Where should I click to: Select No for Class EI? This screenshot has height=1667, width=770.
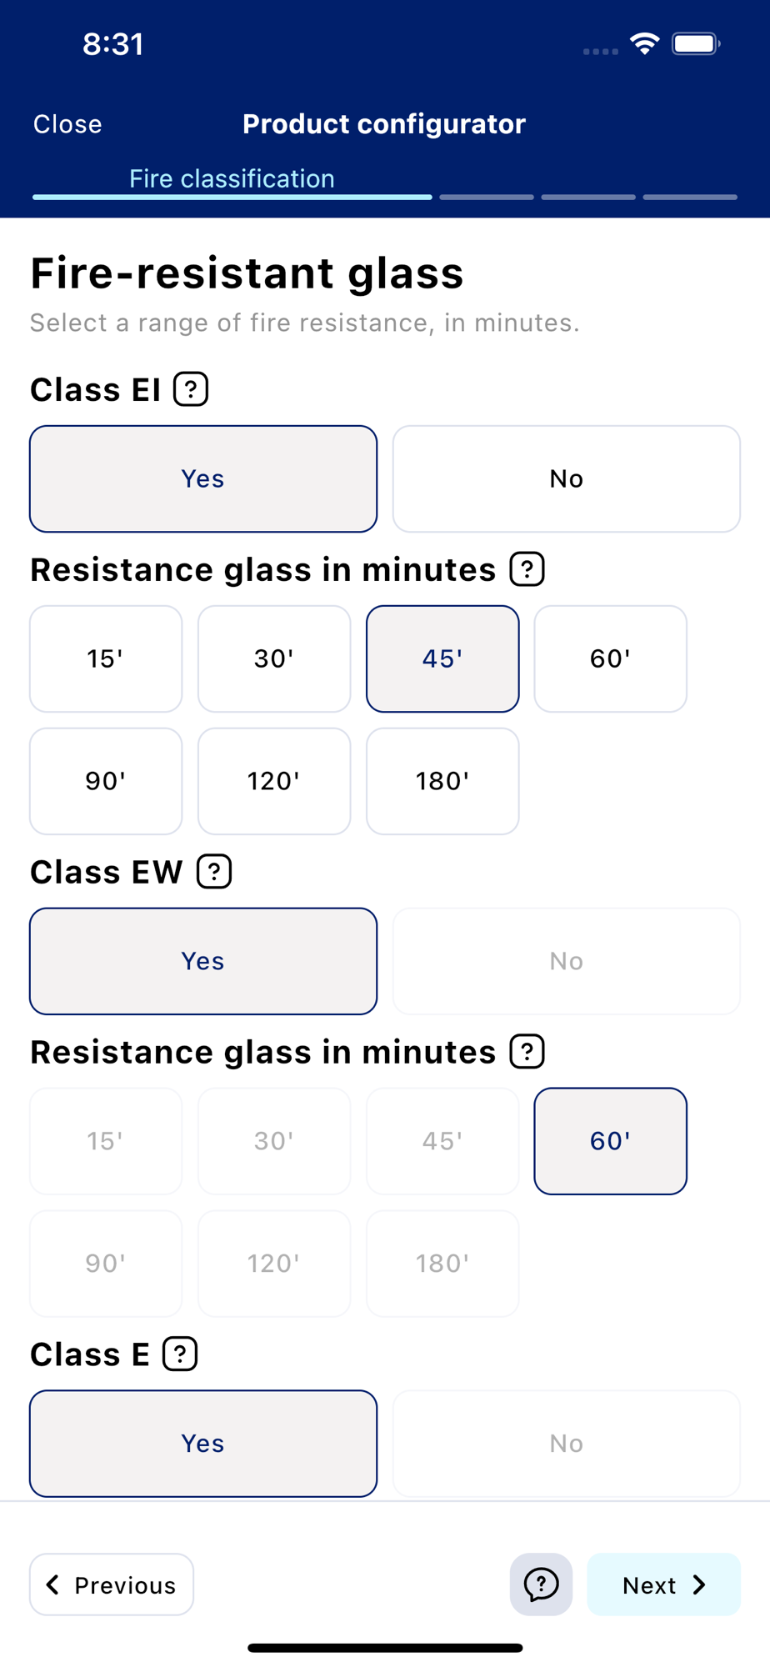(x=567, y=478)
